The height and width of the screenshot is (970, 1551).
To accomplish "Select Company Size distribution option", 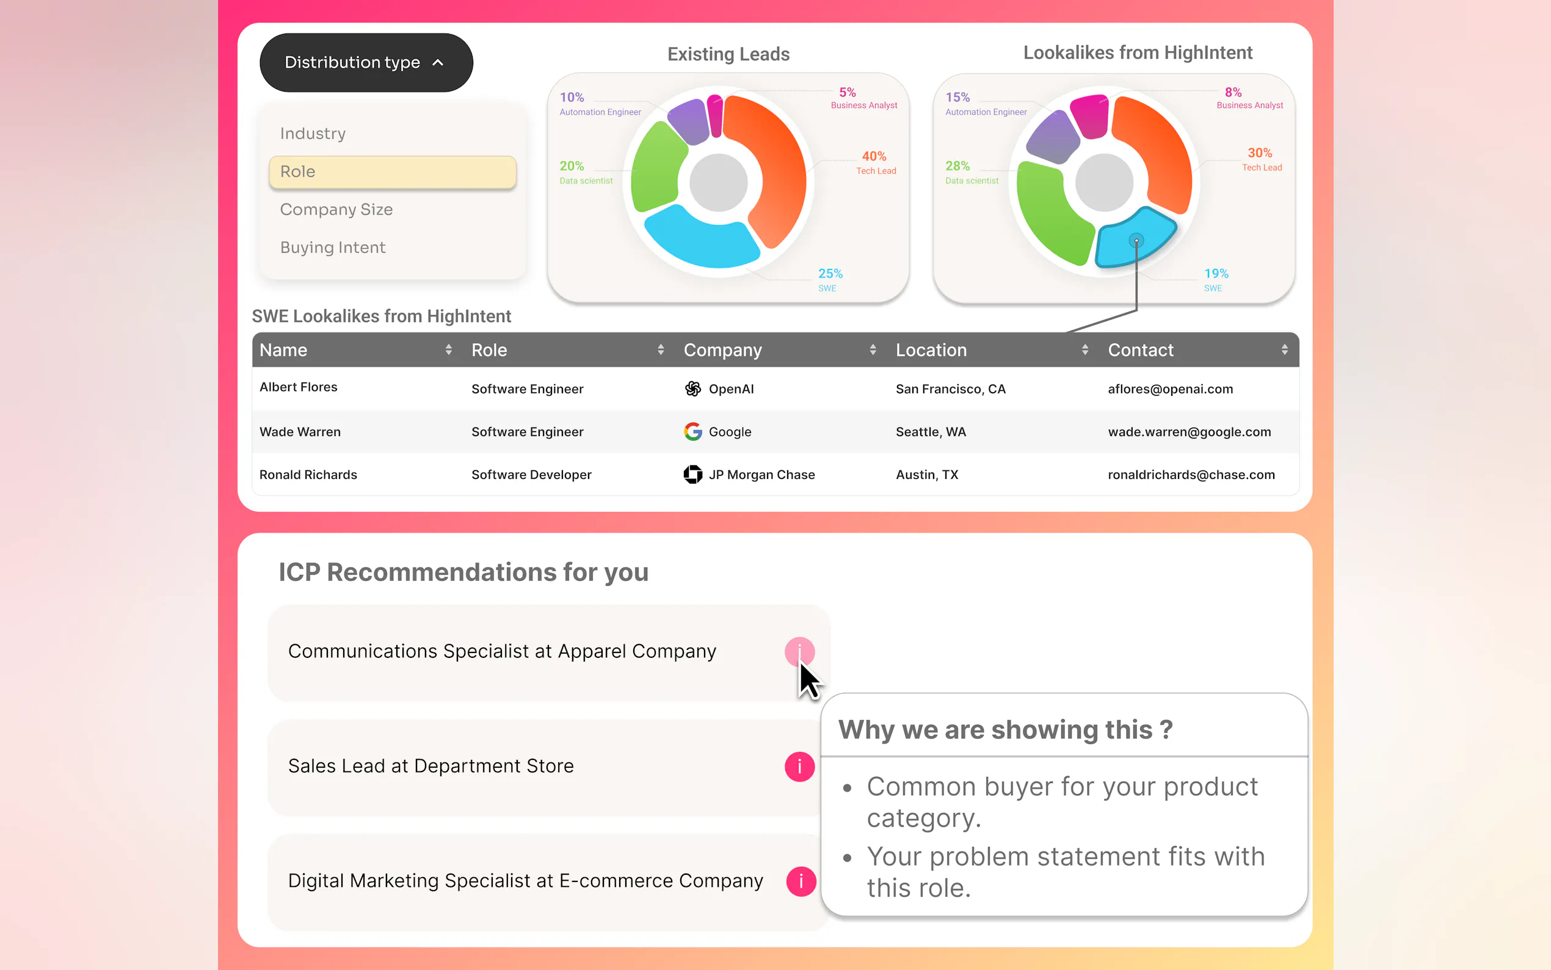I will 336,209.
